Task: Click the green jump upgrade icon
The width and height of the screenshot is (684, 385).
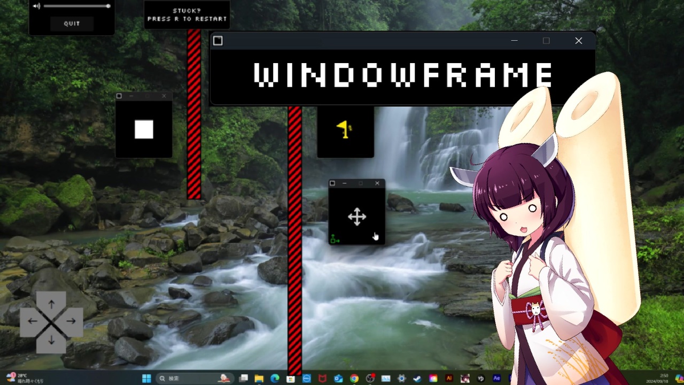Action: (x=335, y=240)
